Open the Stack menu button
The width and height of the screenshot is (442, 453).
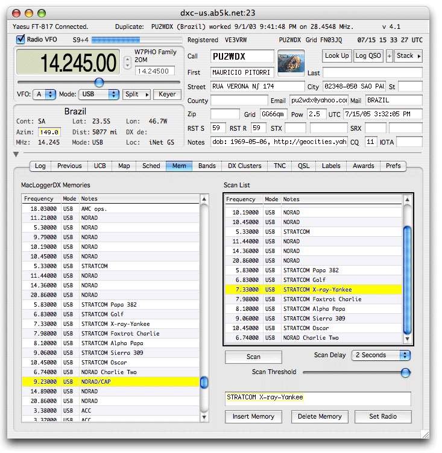point(408,56)
